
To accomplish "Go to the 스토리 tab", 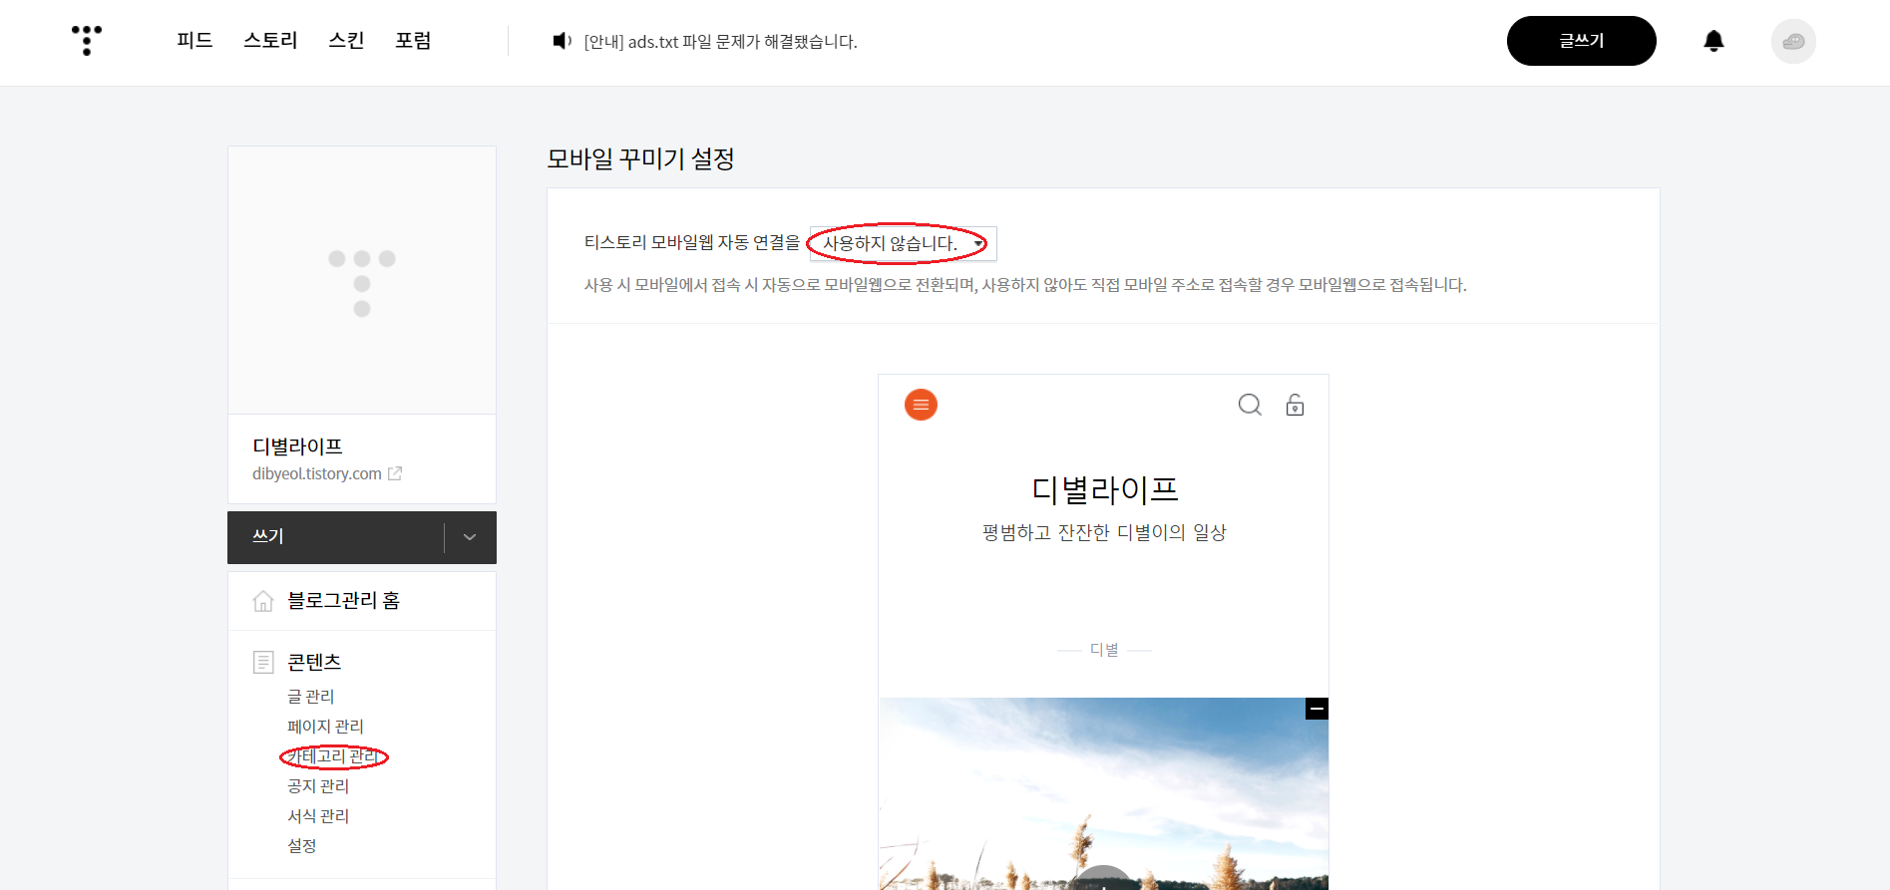I will pyautogui.click(x=270, y=41).
